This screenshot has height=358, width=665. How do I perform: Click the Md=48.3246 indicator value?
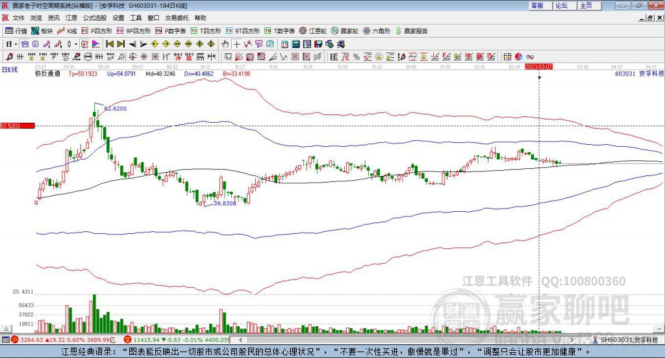pos(160,73)
